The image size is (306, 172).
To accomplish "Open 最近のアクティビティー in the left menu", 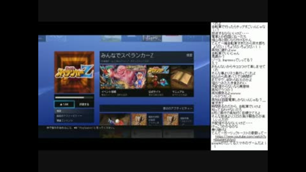I will (x=74, y=116).
